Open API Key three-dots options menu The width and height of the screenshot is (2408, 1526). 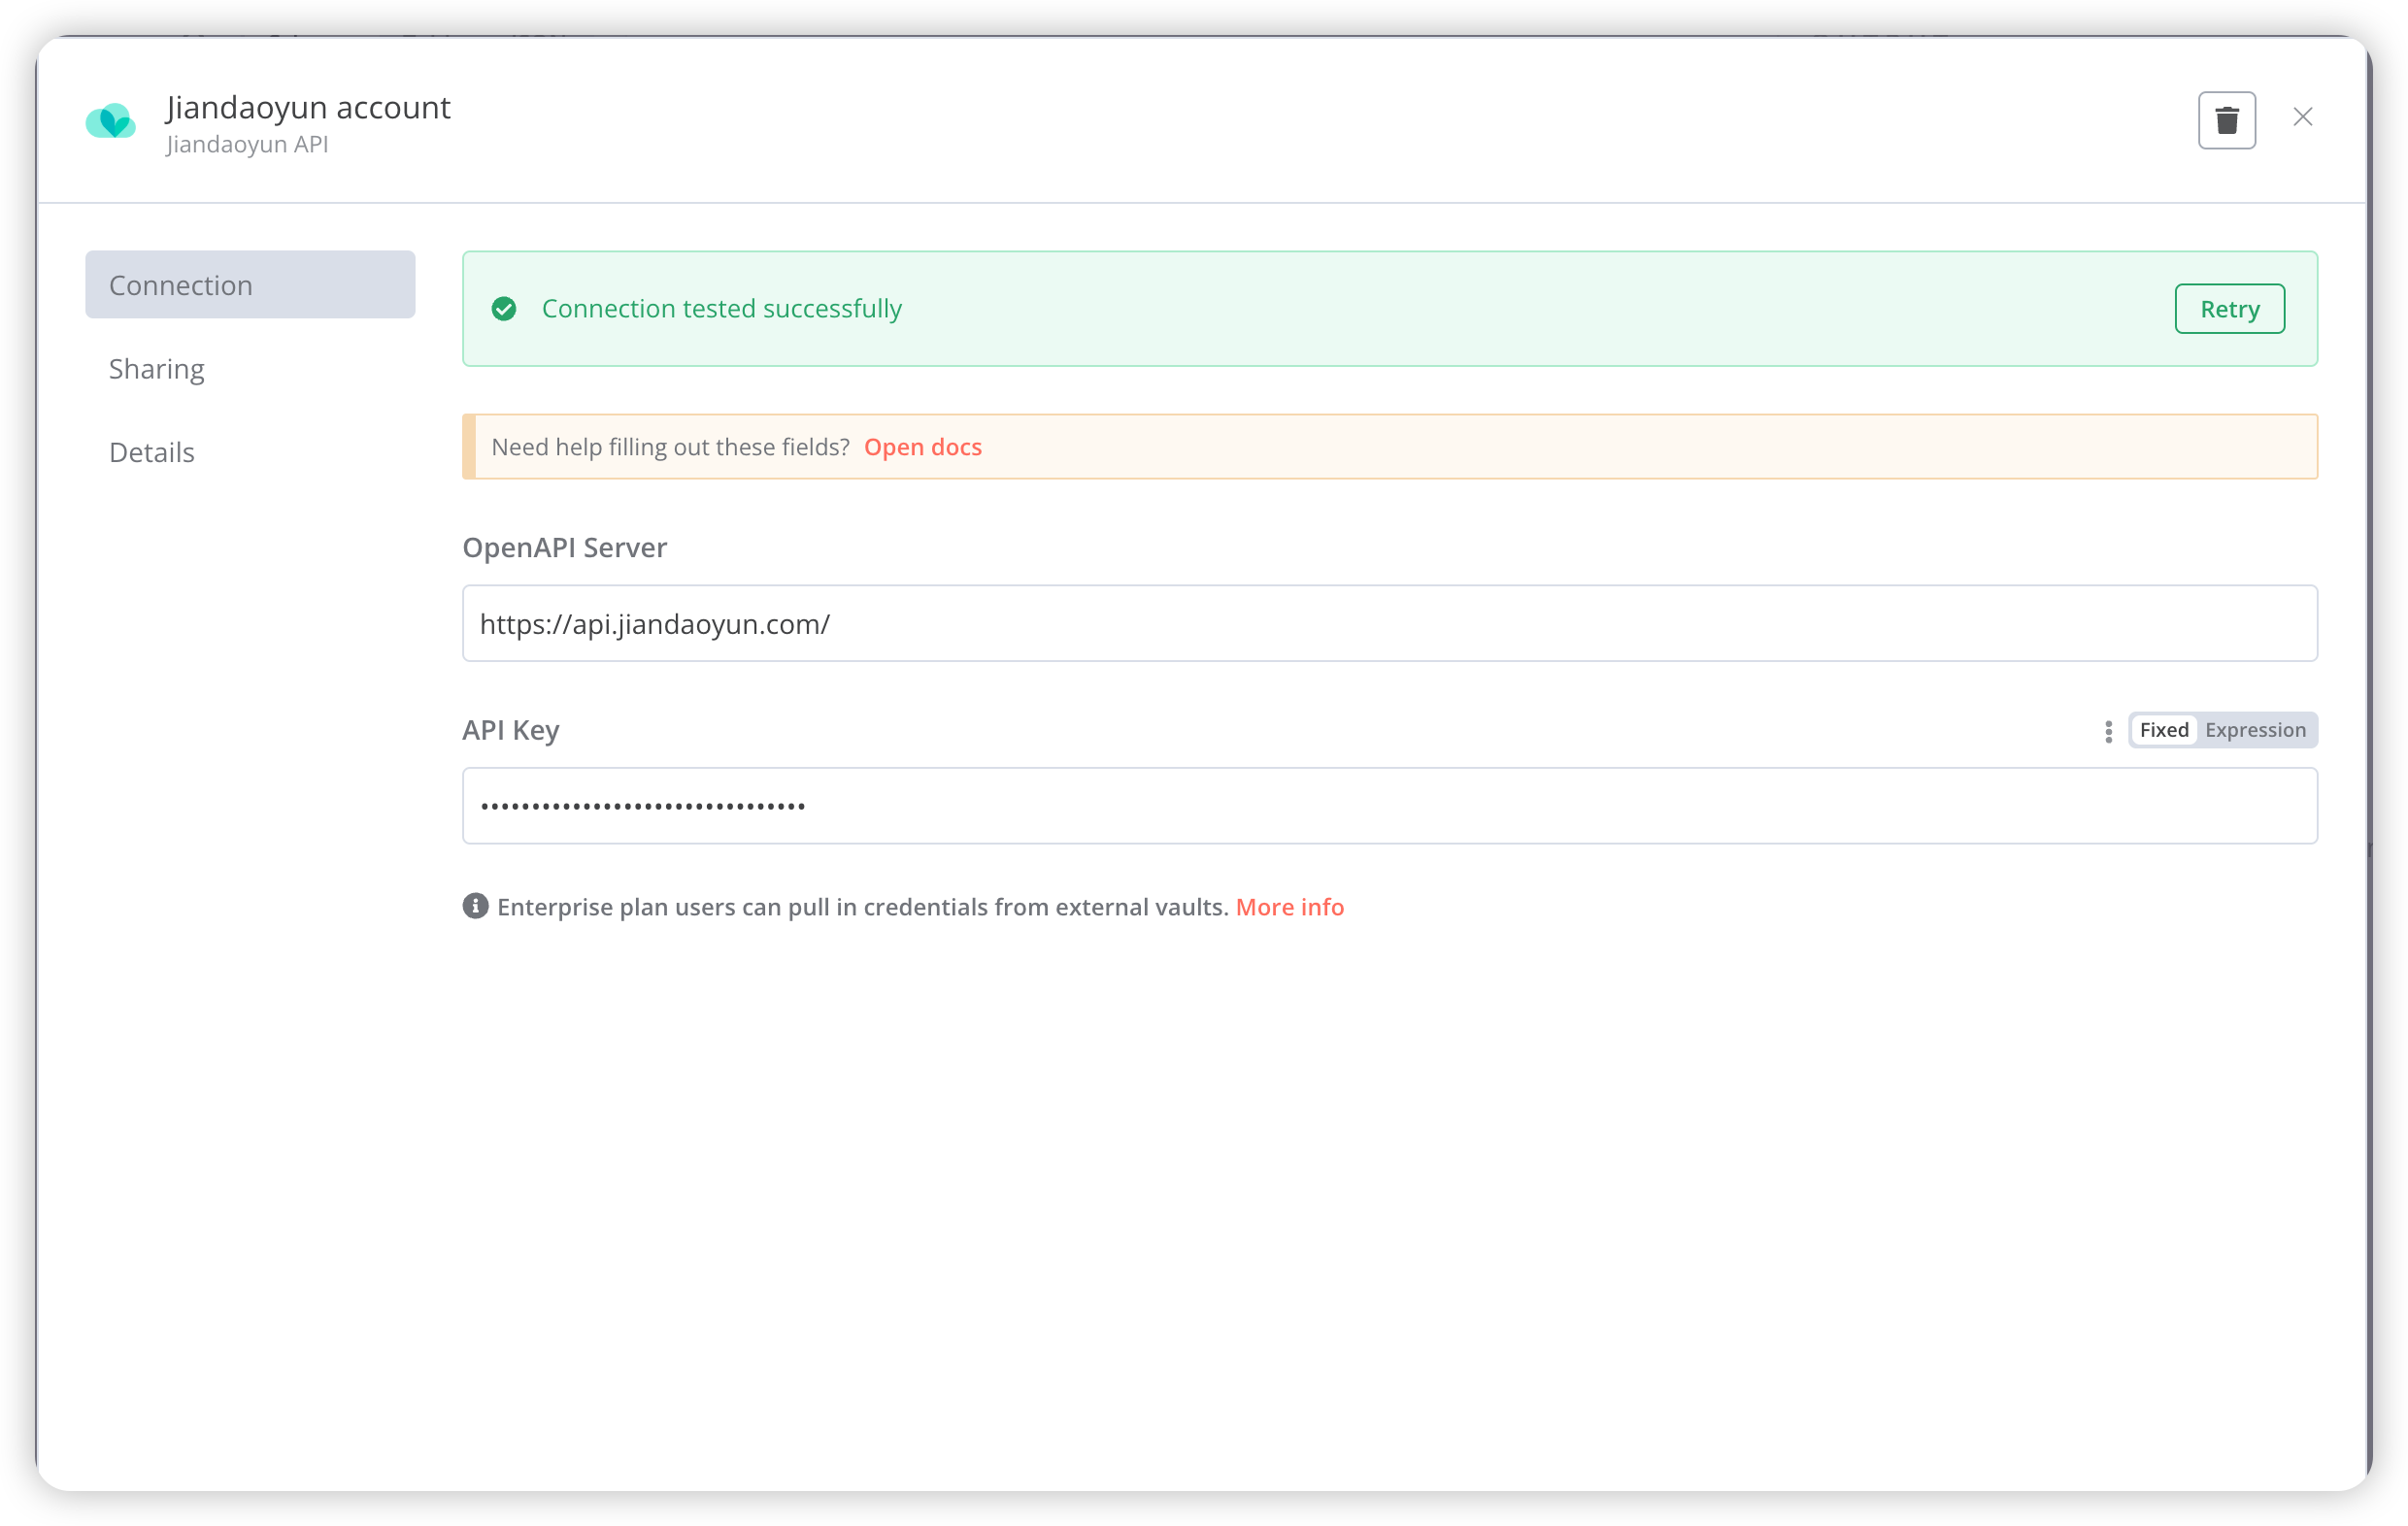point(2108,731)
